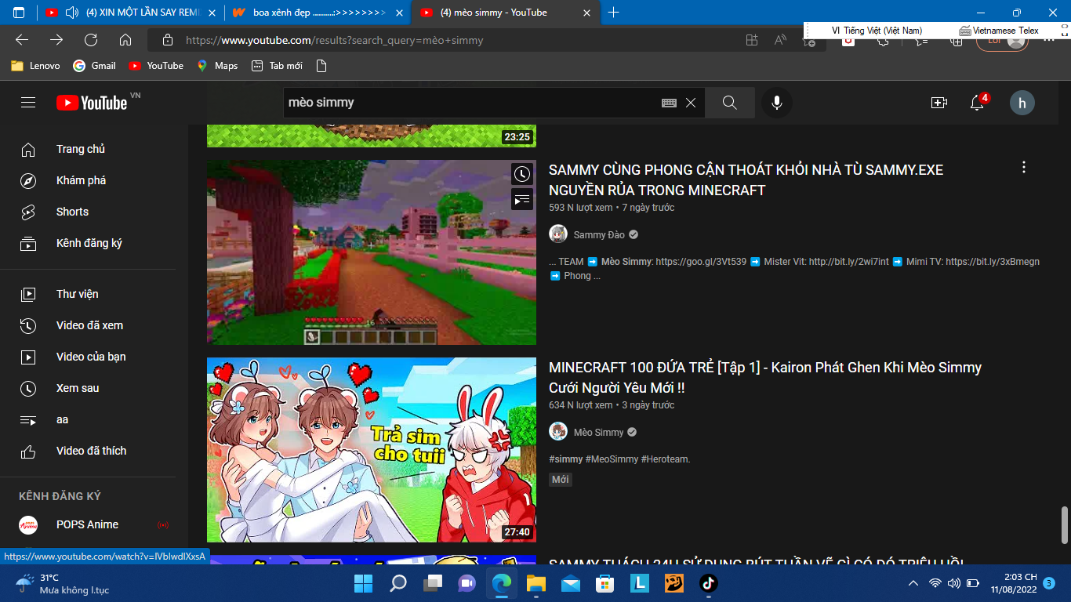1071x602 pixels.
Task: Click the browser address bar URL
Action: pyautogui.click(x=335, y=40)
